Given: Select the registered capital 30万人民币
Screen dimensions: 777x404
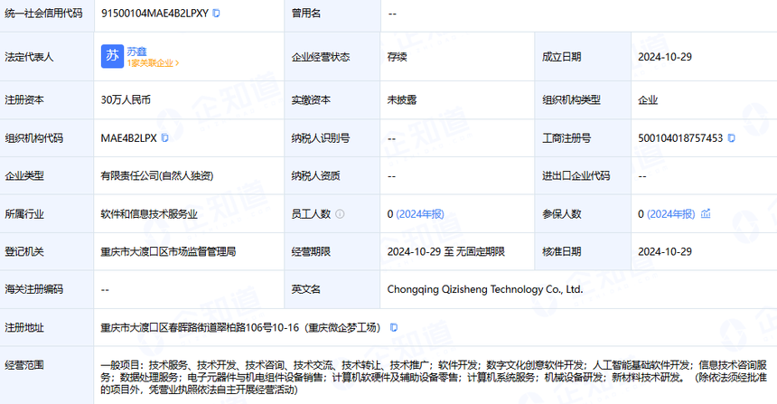Looking at the screenshot, I should (126, 99).
